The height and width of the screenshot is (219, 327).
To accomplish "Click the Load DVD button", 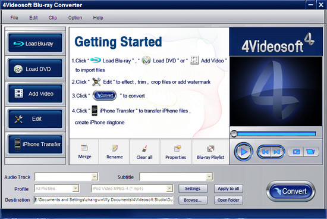I will [35, 68].
